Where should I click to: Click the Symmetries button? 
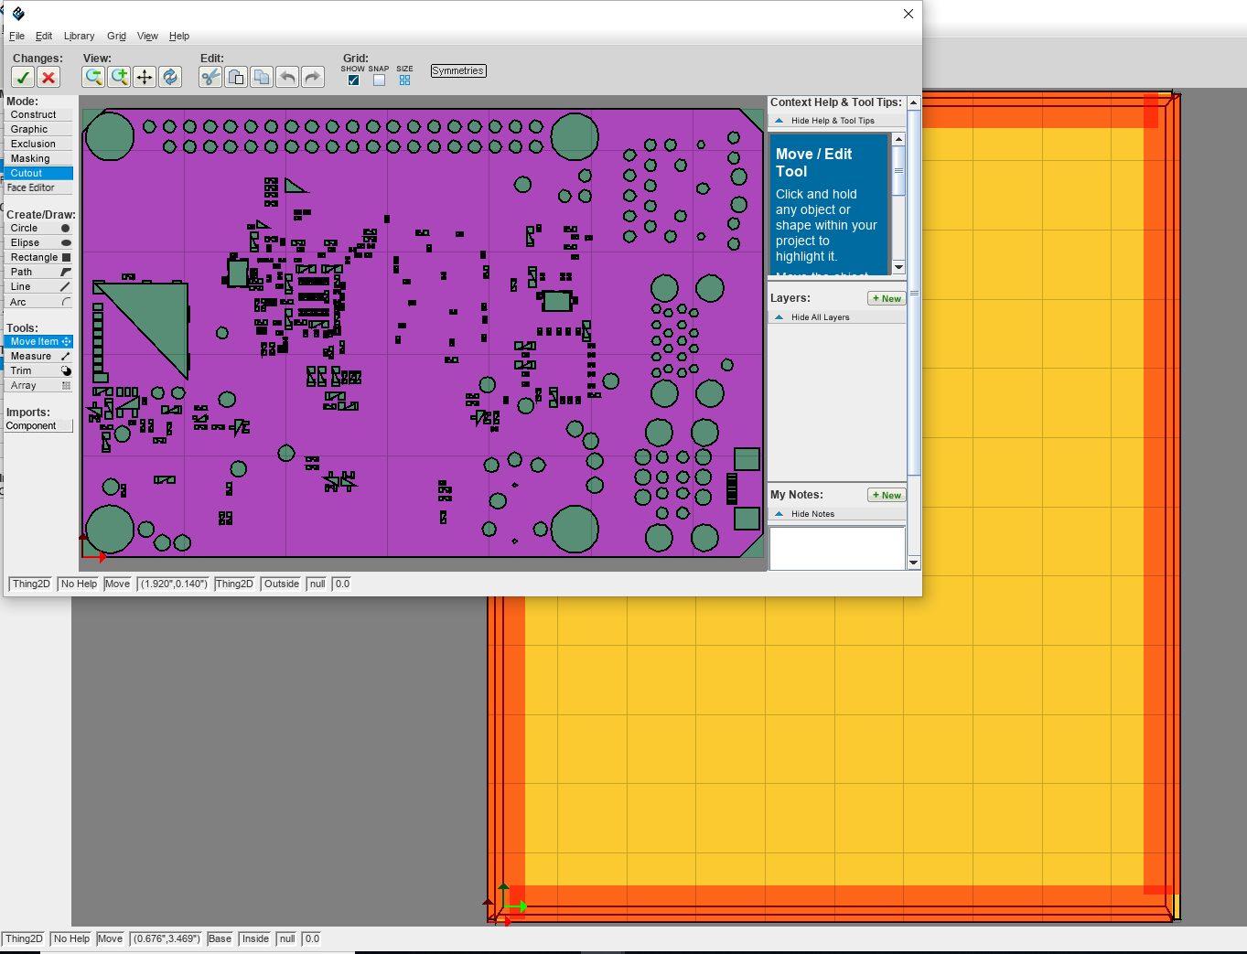[x=458, y=70]
